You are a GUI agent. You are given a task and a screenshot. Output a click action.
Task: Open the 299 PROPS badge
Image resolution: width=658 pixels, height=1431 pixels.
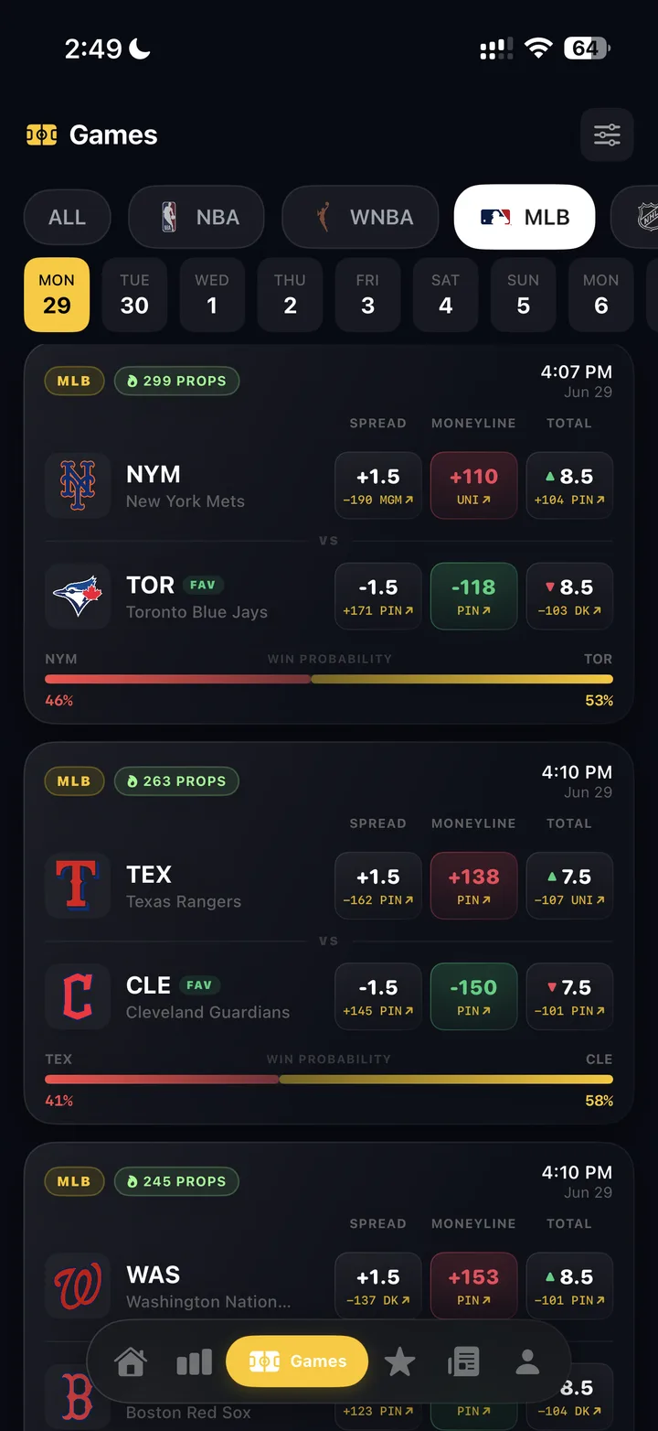click(x=176, y=381)
